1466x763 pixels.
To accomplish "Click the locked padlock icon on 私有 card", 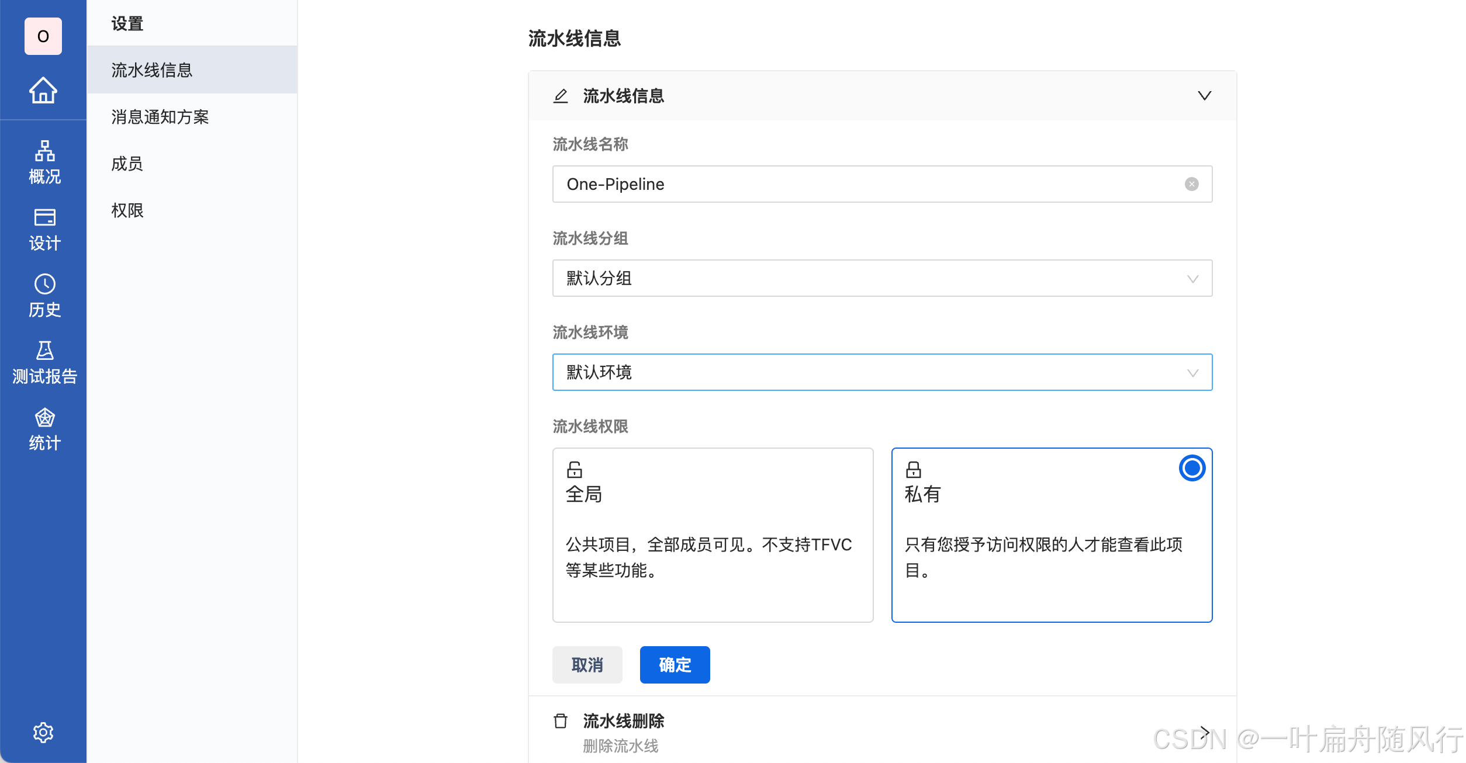I will (x=914, y=470).
